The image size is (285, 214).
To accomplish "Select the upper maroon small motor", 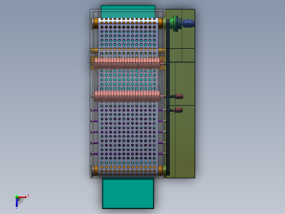I will pyautogui.click(x=179, y=96).
